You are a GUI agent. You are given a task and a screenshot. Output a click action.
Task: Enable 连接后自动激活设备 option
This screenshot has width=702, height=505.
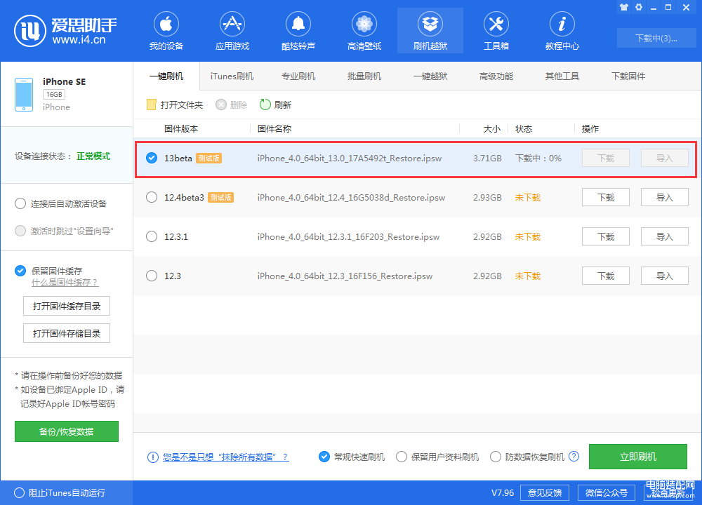(20, 203)
